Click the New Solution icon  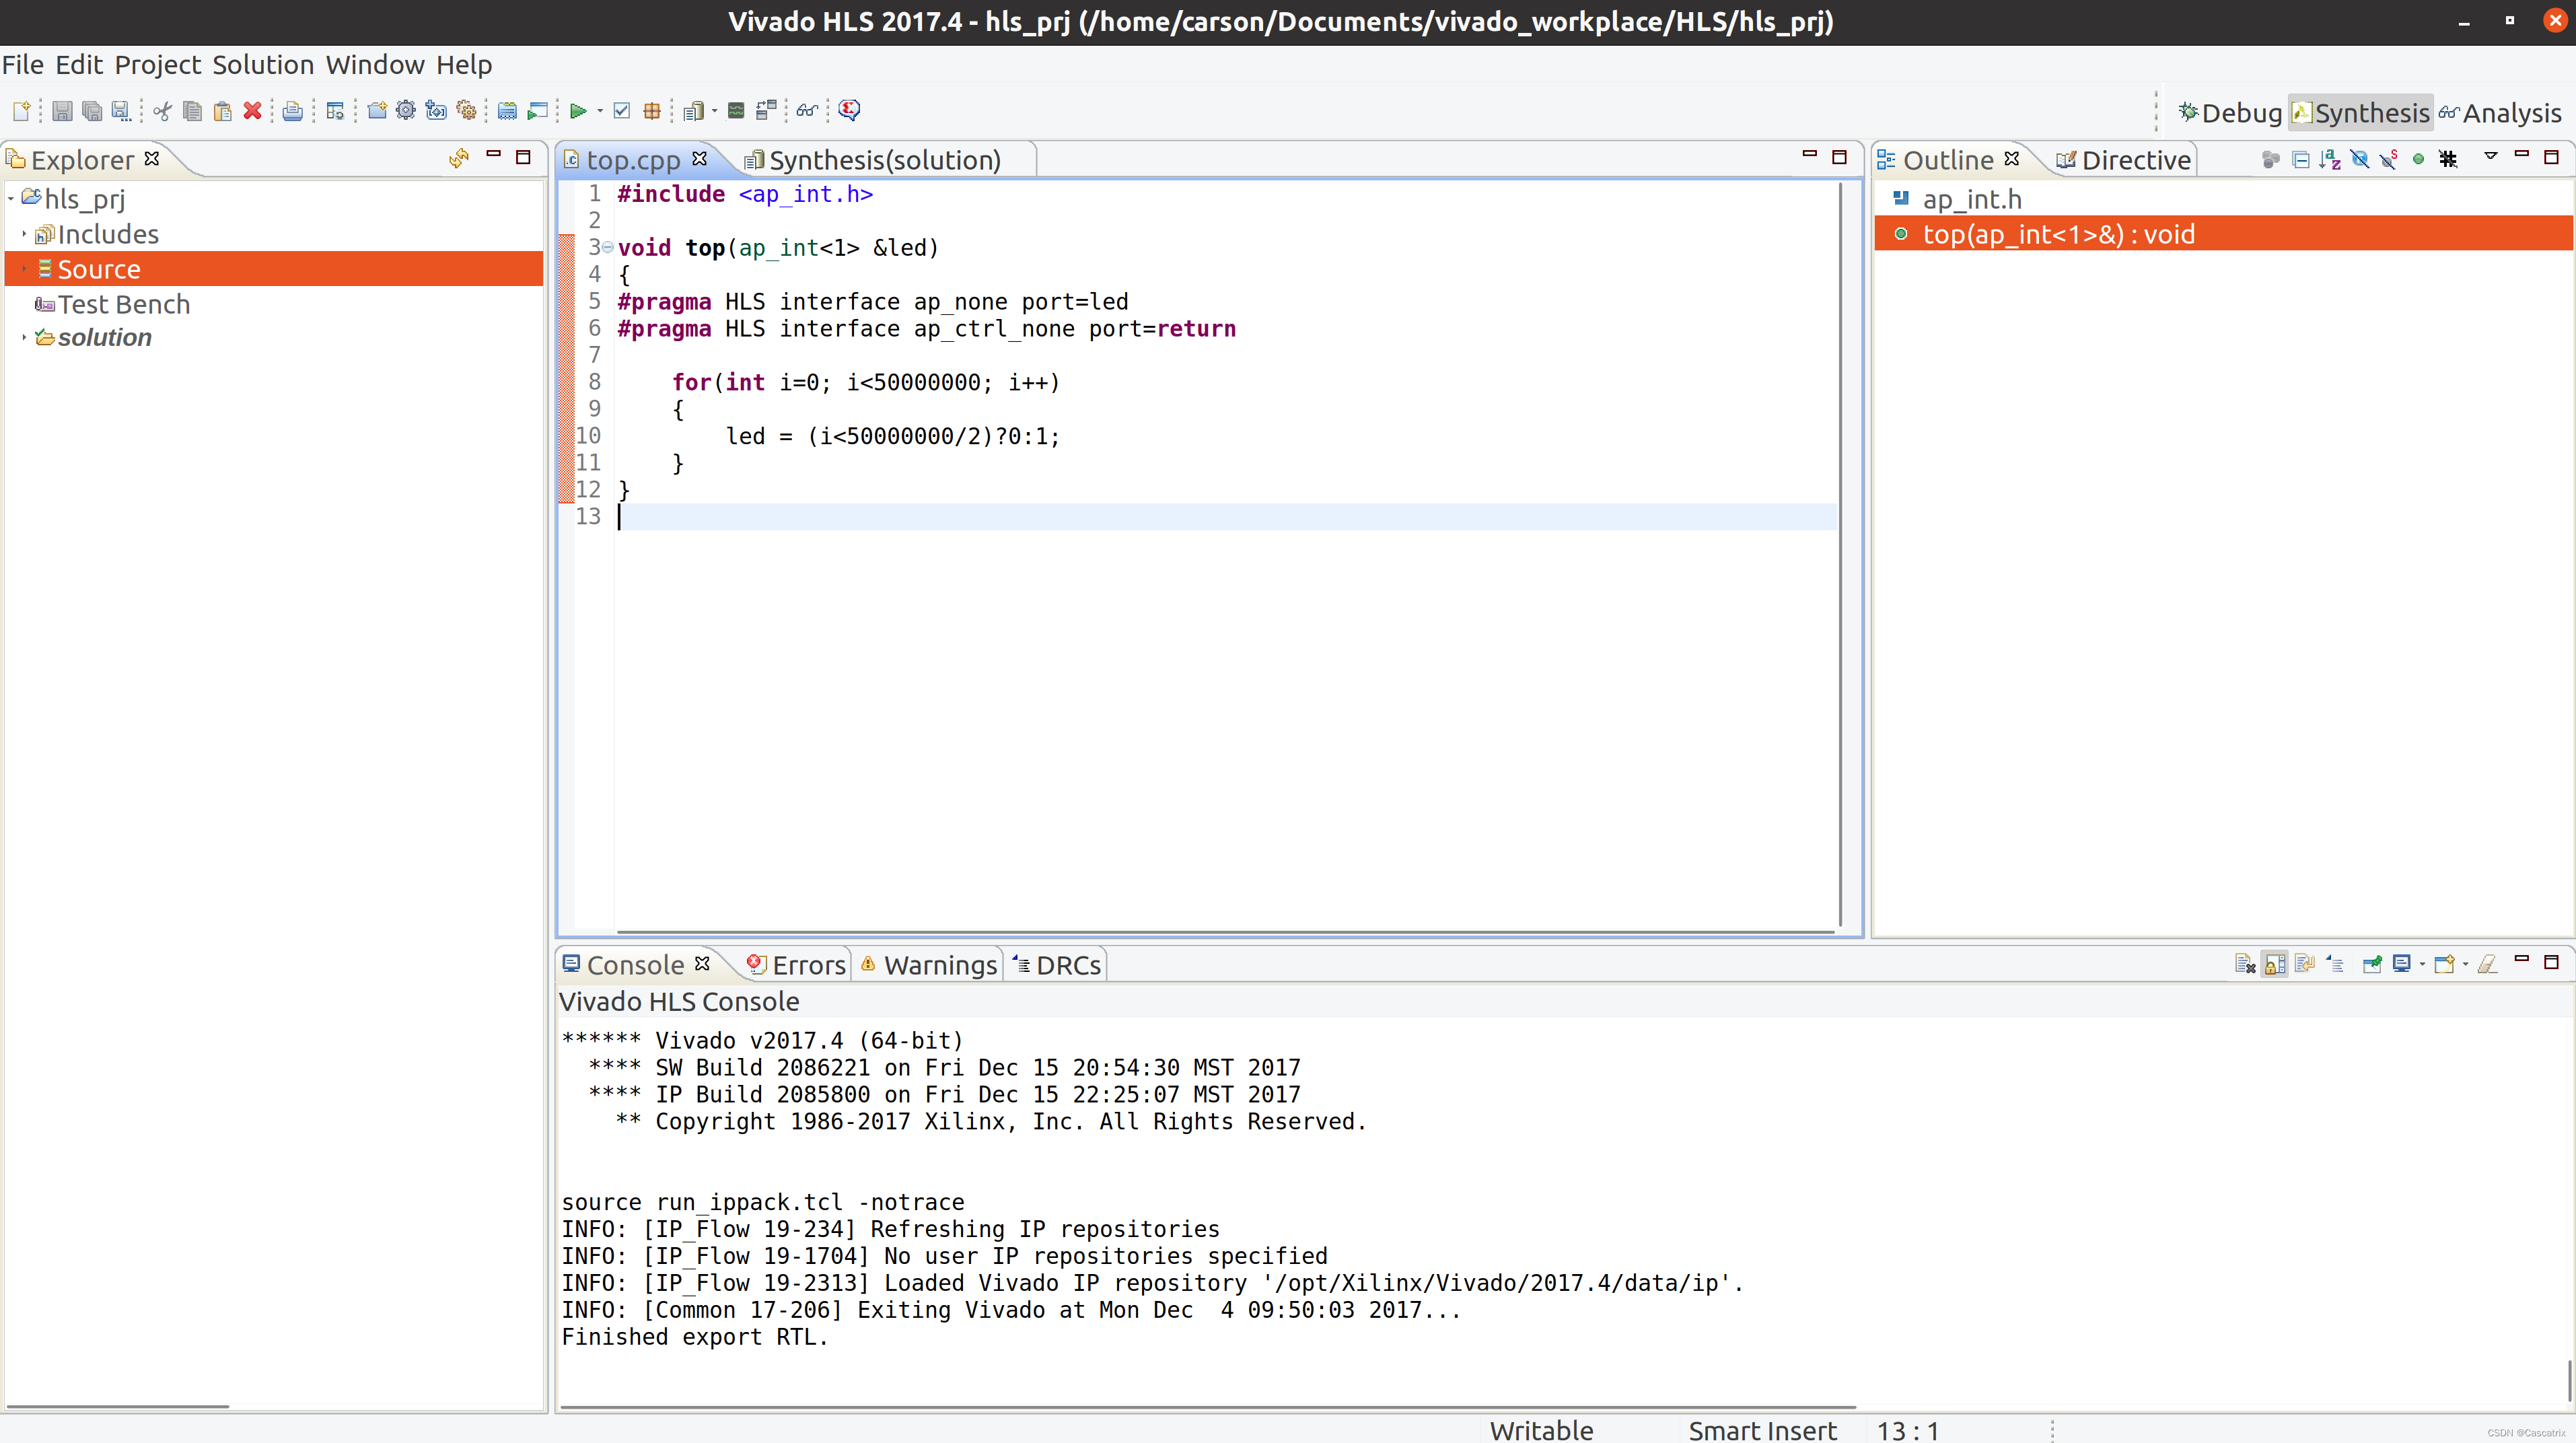click(436, 110)
